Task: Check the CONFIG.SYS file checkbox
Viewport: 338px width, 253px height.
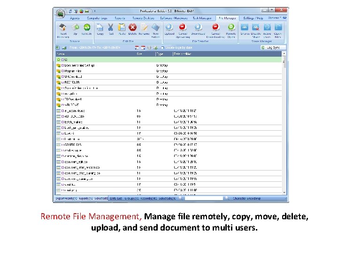Action: click(x=63, y=145)
